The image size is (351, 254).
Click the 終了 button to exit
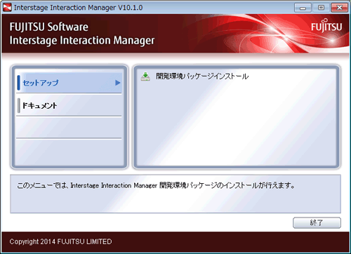pyautogui.click(x=317, y=222)
